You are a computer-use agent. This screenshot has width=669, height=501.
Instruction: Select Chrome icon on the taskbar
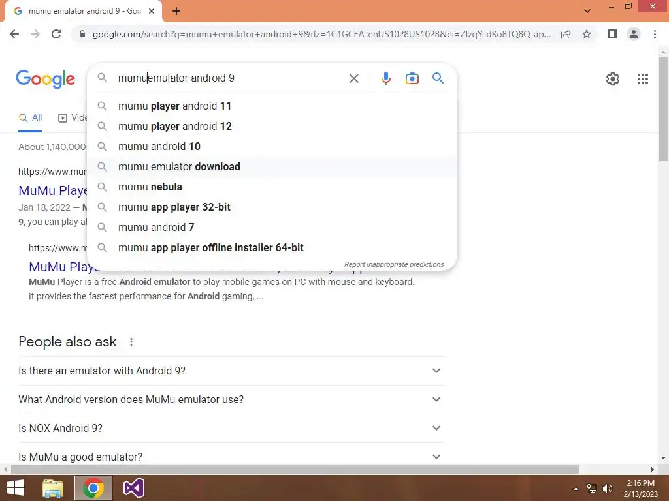[93, 488]
